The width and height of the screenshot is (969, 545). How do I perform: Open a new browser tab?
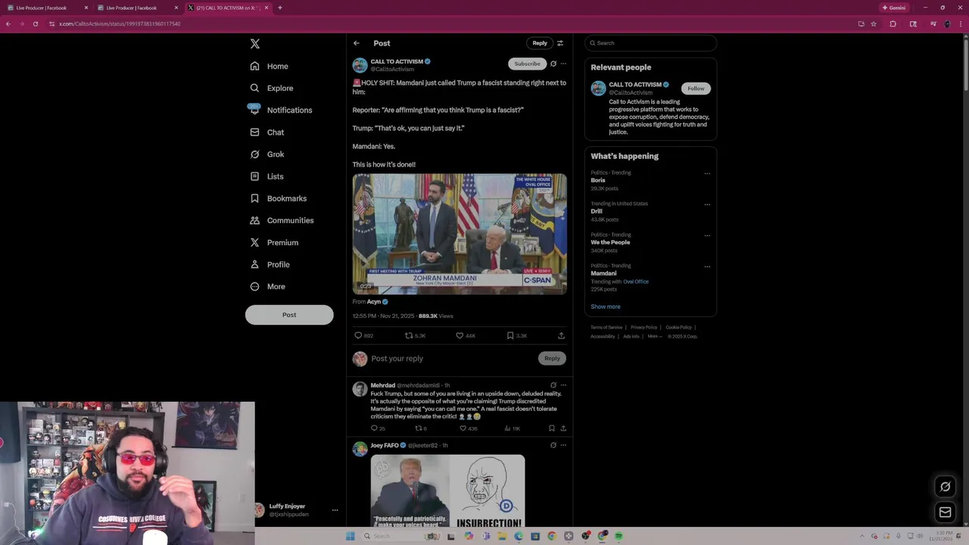(280, 8)
